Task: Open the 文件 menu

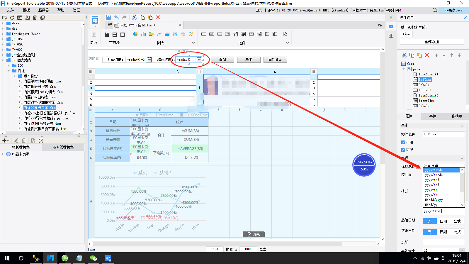Action: 11,10
